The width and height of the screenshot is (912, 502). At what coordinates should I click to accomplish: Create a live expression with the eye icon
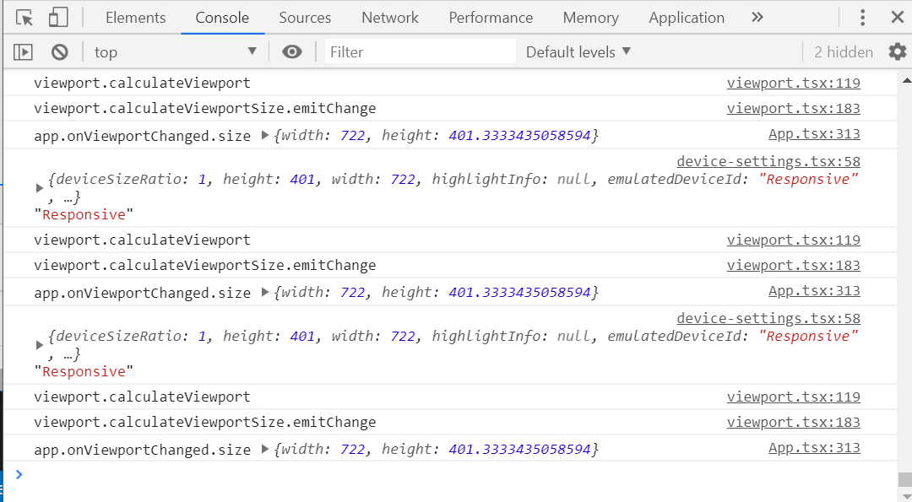(292, 51)
